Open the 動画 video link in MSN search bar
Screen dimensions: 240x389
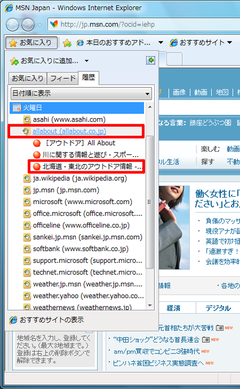200,92
